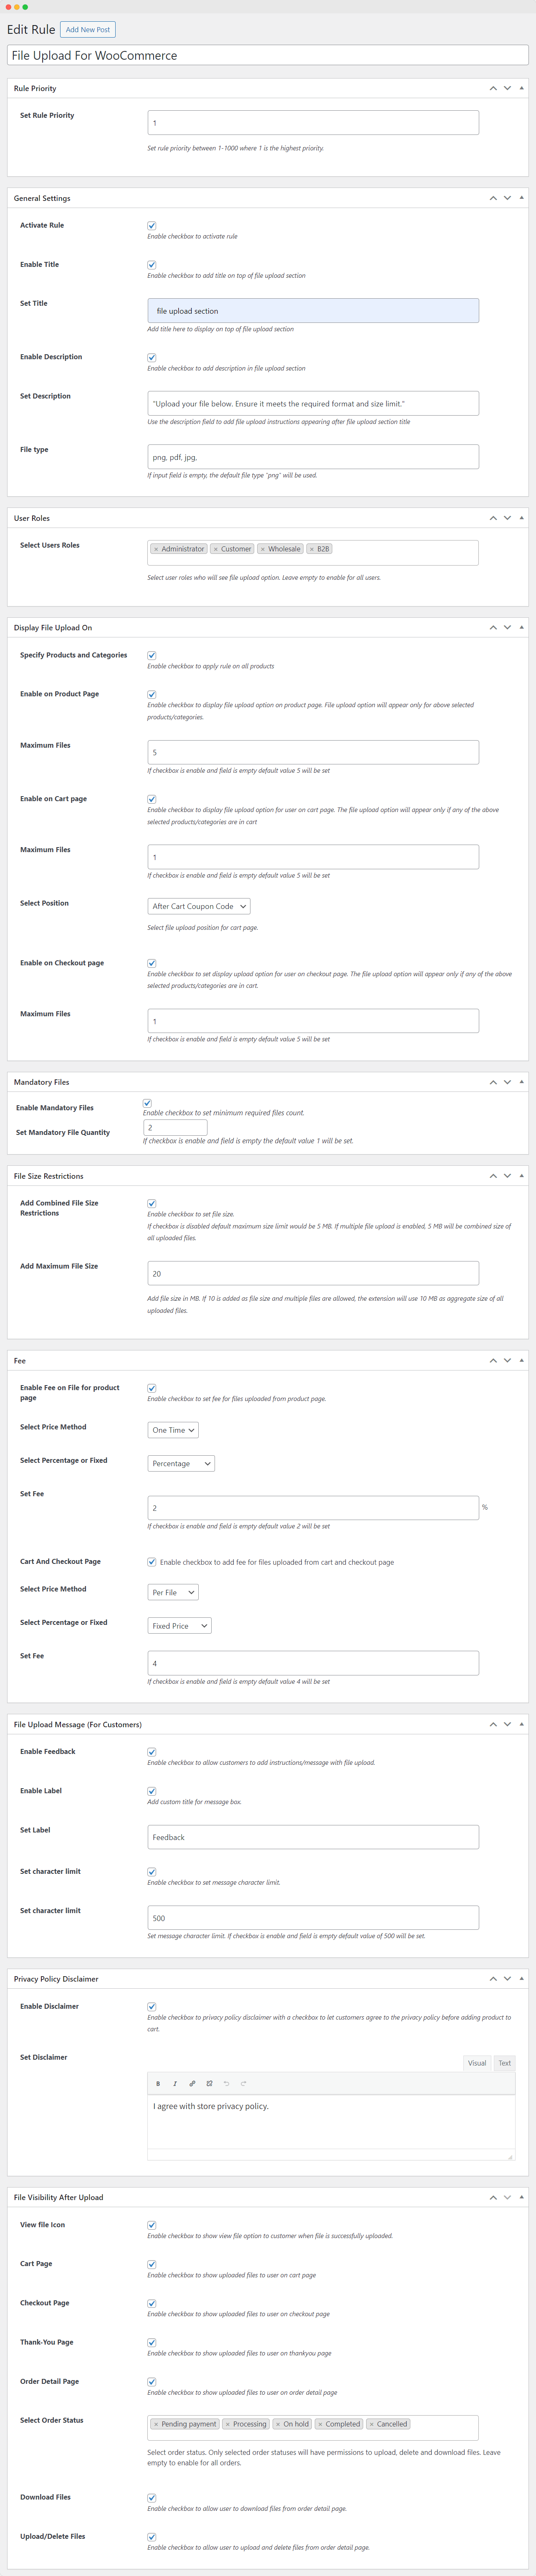Click the remove link icon in editor

209,2083
